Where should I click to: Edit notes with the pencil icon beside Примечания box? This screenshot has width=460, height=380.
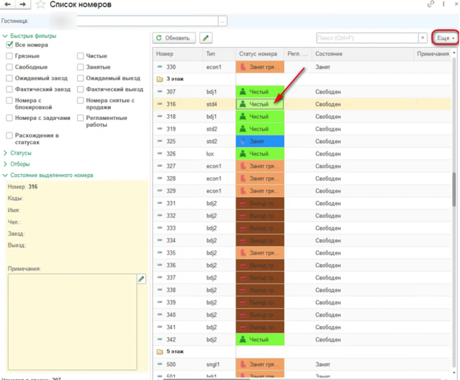click(142, 279)
